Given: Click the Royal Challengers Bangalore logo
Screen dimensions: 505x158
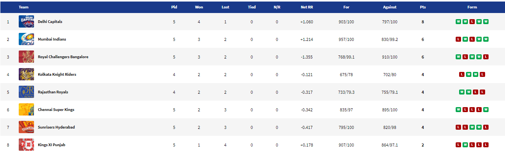Looking at the screenshot, I should [x=26, y=57].
